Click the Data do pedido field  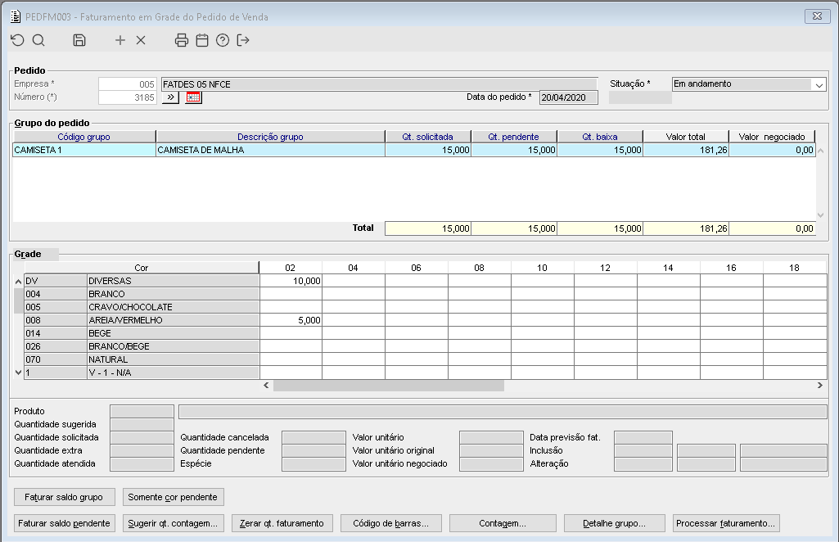[568, 97]
